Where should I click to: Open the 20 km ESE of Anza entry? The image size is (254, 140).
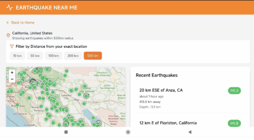click(161, 90)
